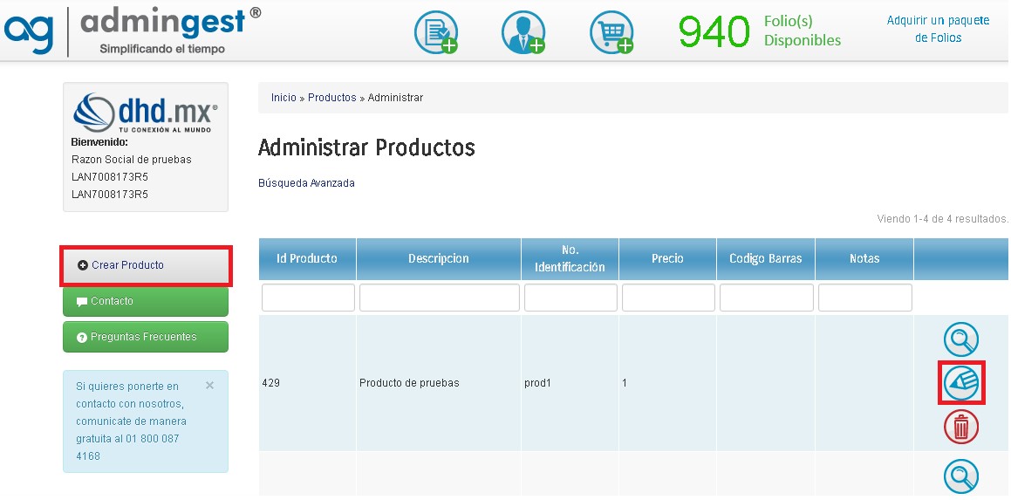This screenshot has height=500, width=1011.
Task: Focus the Notas filter field
Action: point(865,298)
